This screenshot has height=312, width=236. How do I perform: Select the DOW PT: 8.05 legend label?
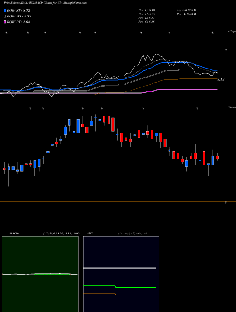point(18,22)
